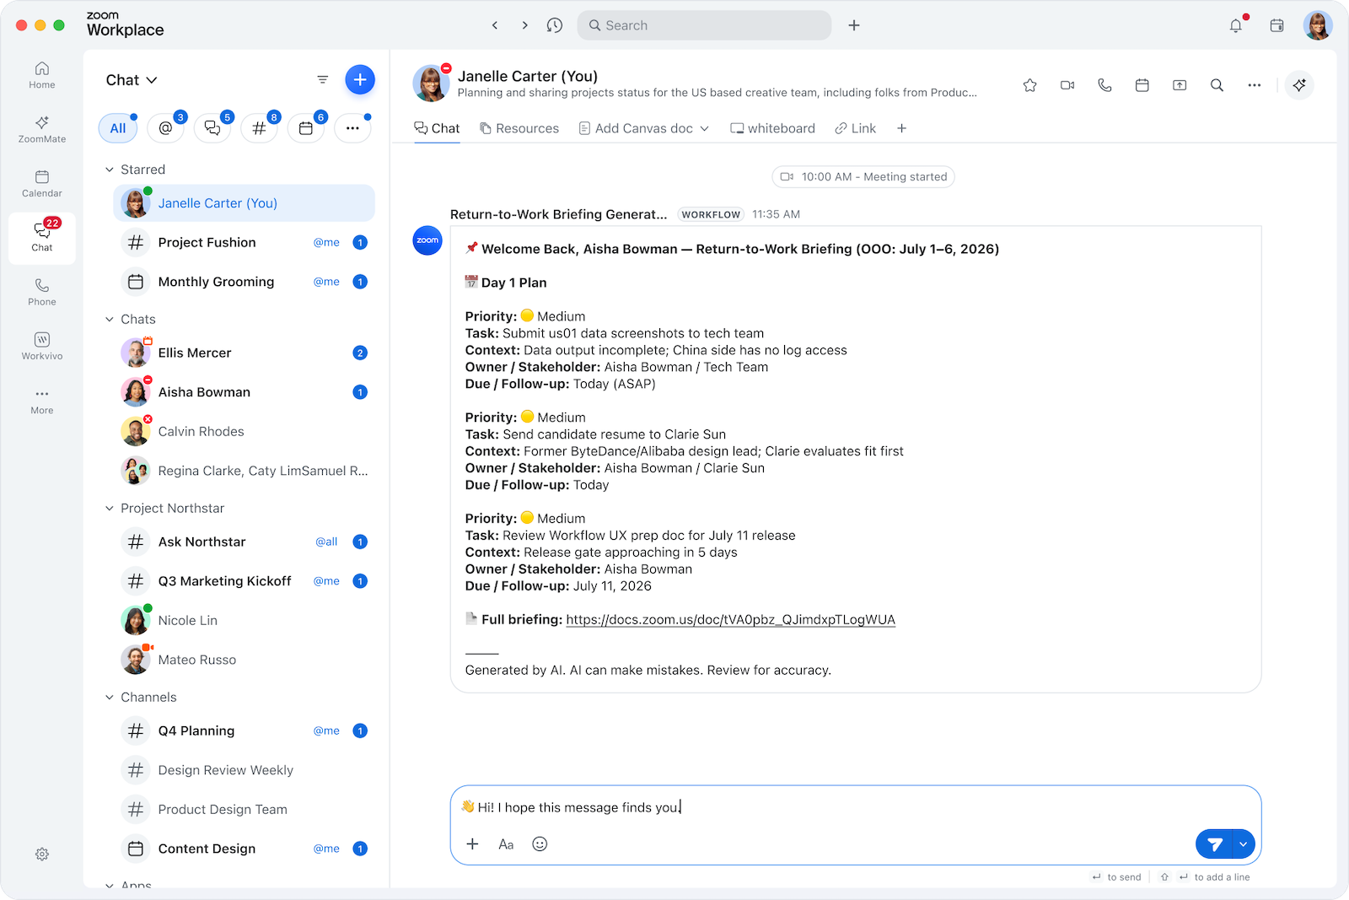The image size is (1349, 900).
Task: Filter by threads with 5 badge
Action: pyautogui.click(x=212, y=128)
